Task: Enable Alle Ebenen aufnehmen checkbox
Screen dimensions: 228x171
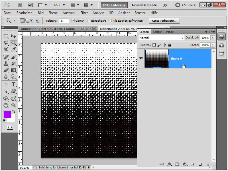Action: (x=110, y=21)
